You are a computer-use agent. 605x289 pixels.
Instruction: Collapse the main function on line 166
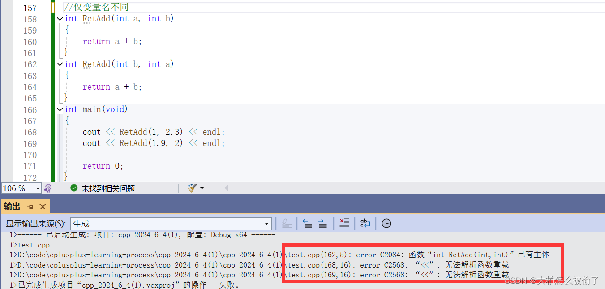pos(60,109)
